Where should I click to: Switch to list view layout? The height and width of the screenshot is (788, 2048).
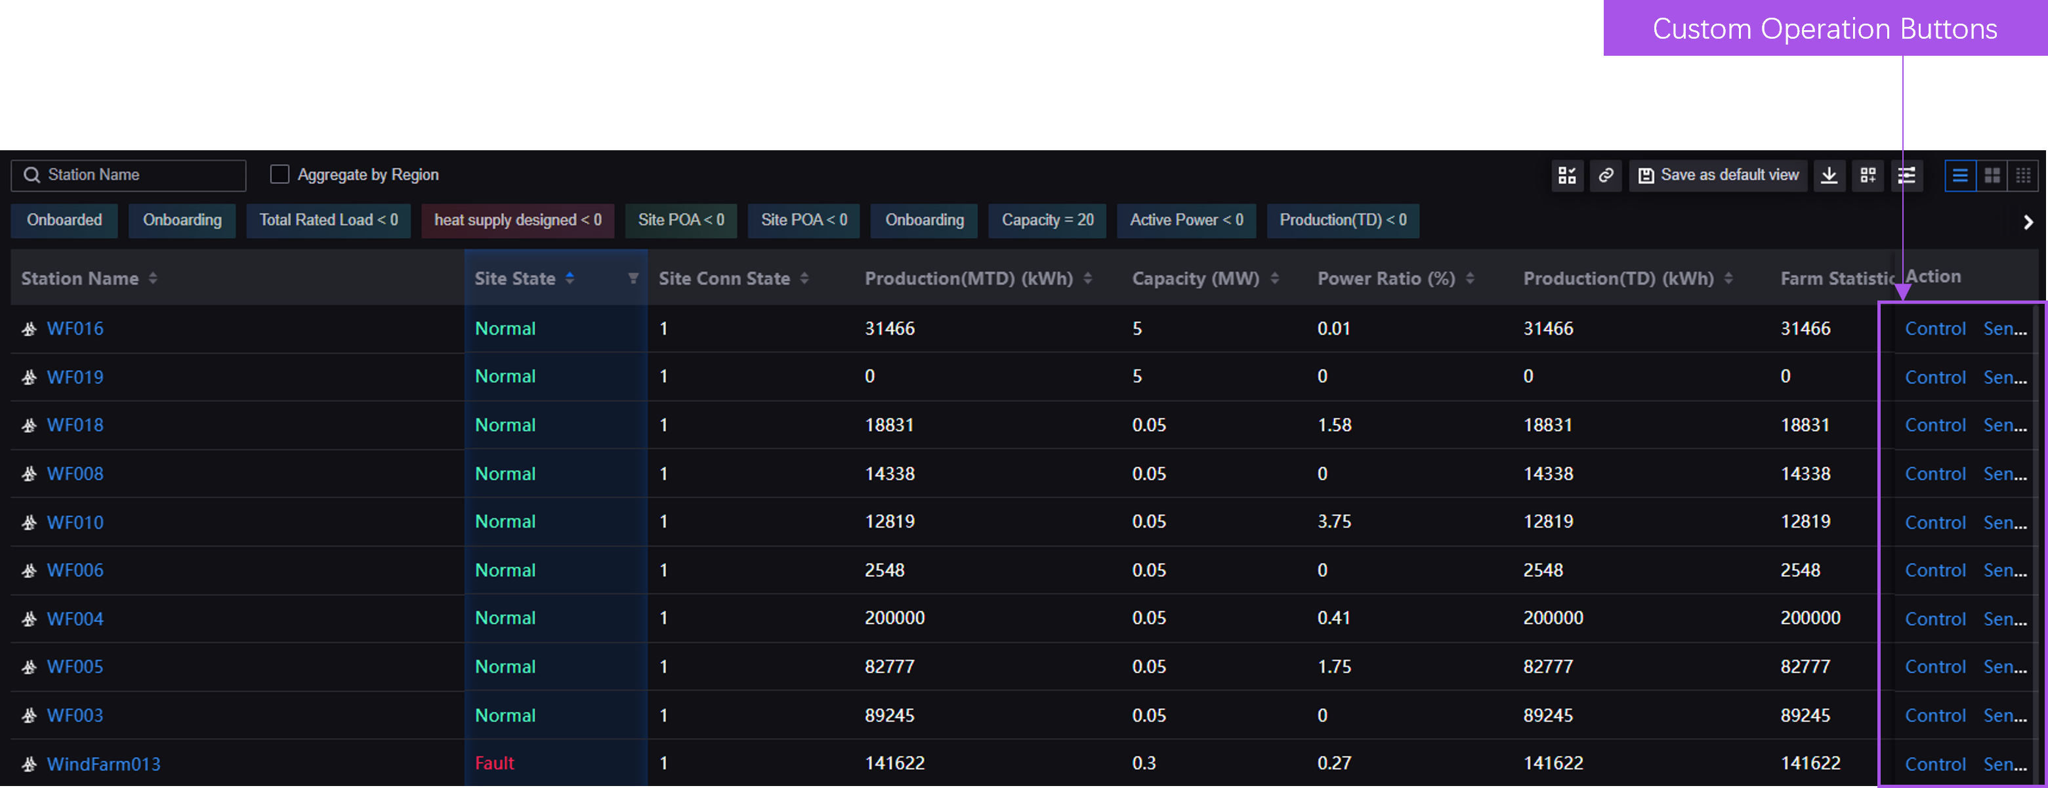pyautogui.click(x=1960, y=175)
